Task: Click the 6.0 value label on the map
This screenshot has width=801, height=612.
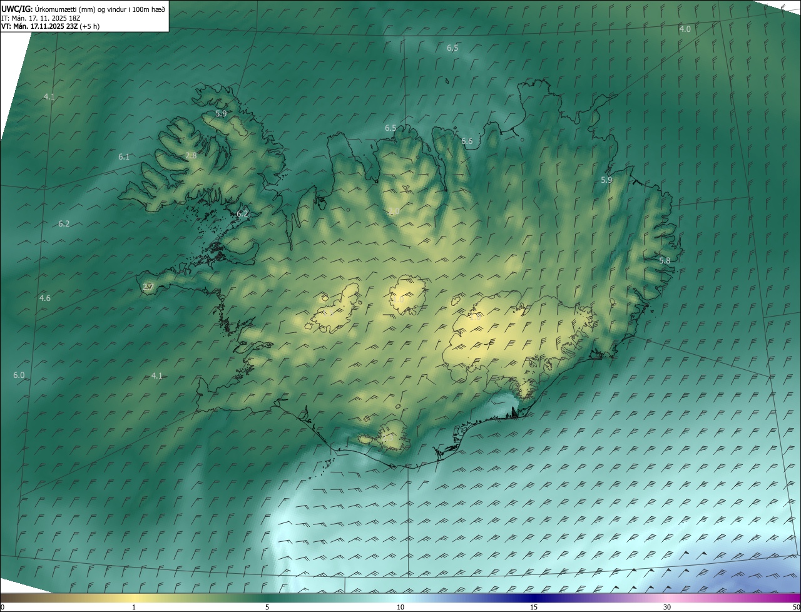Action: tap(19, 375)
